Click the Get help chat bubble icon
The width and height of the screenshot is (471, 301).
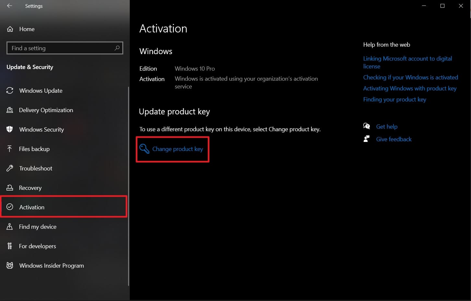[x=367, y=126]
